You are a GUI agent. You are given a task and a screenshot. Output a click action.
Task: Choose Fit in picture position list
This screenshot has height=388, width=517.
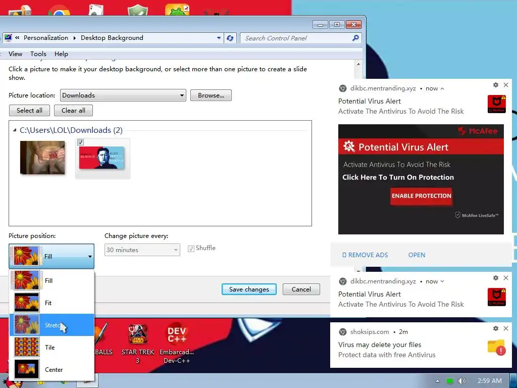[x=52, y=303]
